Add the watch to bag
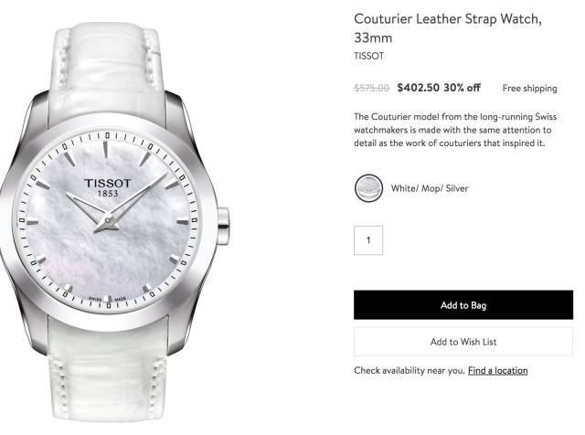 [x=463, y=305]
